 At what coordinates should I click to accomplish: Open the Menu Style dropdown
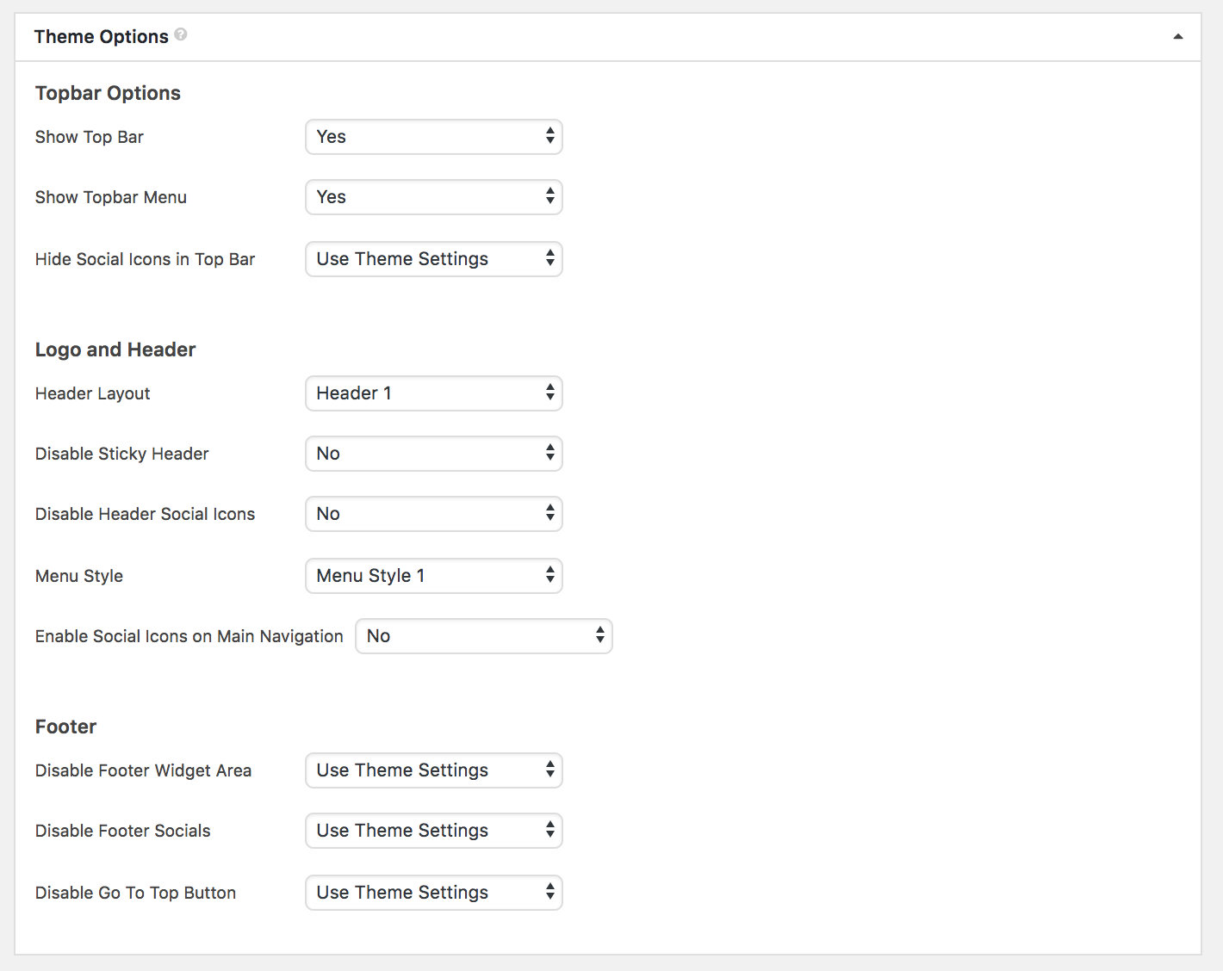point(433,576)
